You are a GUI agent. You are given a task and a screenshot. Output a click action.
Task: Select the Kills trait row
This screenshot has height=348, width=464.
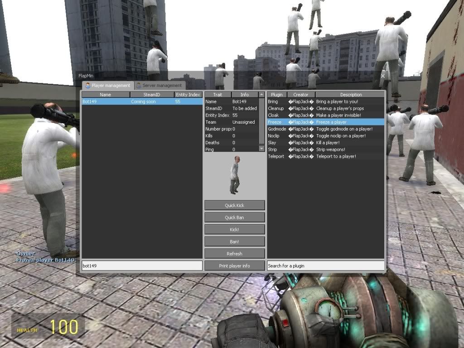click(232, 135)
